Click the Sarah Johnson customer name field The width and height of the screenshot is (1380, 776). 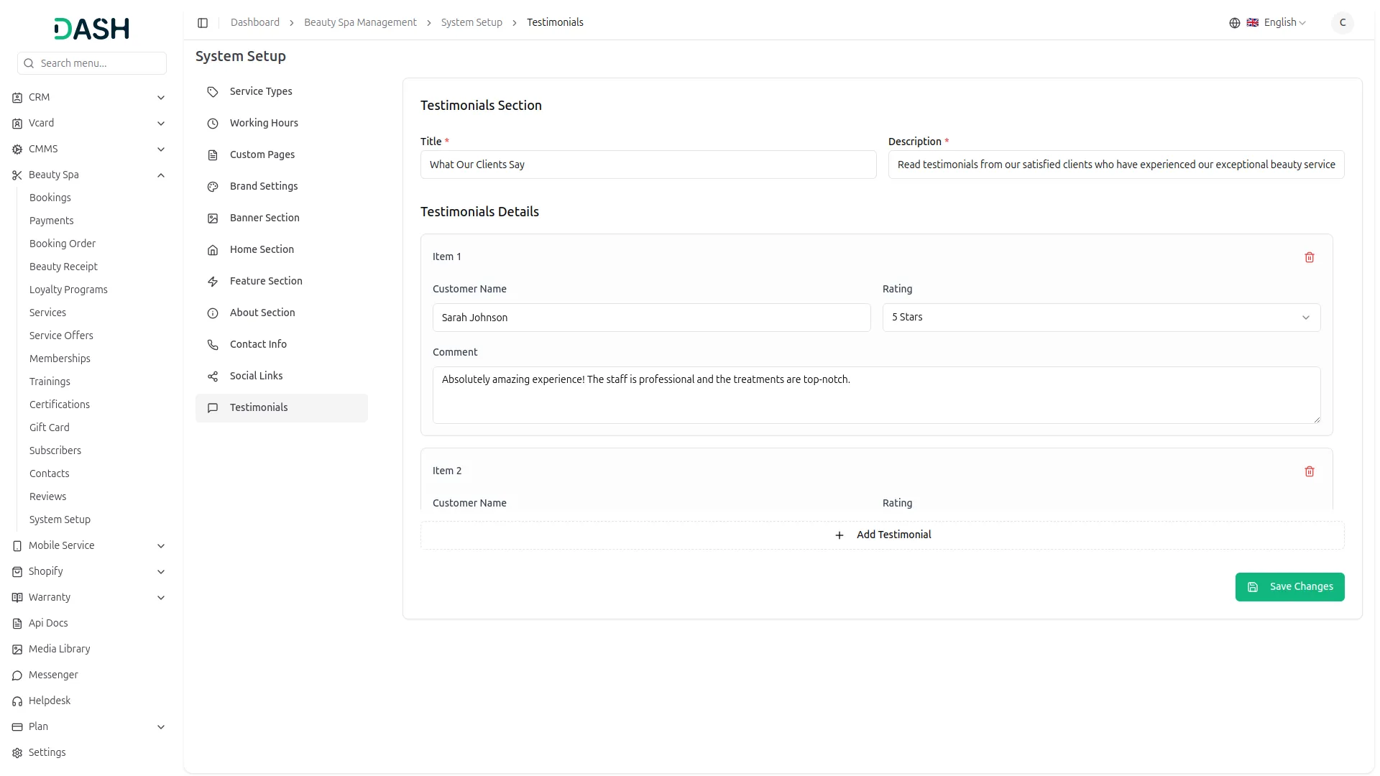650,318
